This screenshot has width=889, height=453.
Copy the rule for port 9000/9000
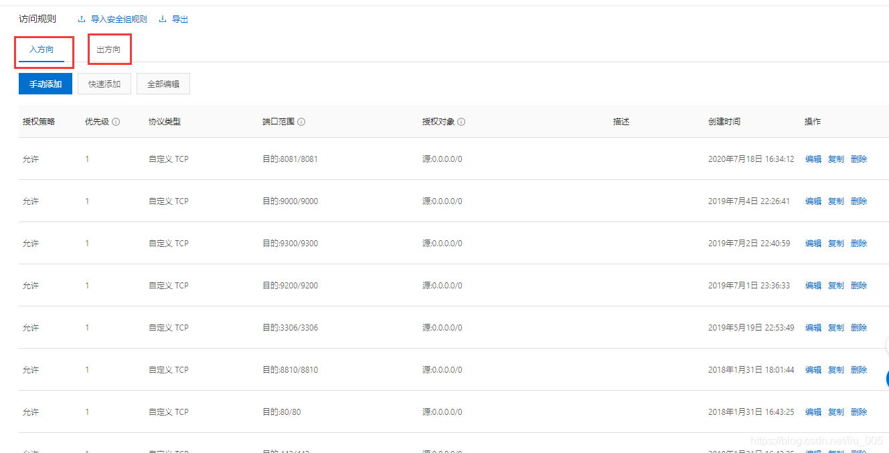836,201
